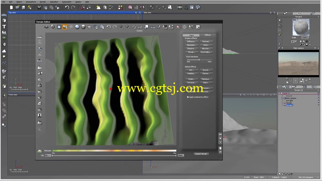Click the highlighted orange view mode icon
The image size is (322, 181).
point(65,27)
